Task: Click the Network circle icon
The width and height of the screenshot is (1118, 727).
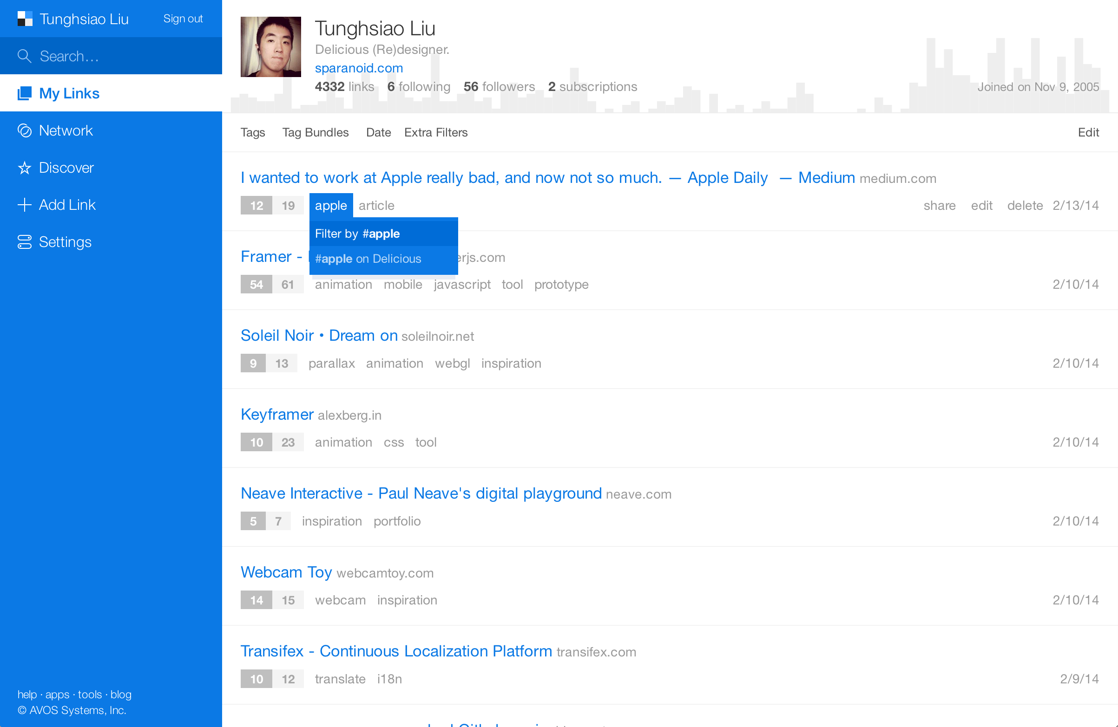Action: tap(25, 130)
